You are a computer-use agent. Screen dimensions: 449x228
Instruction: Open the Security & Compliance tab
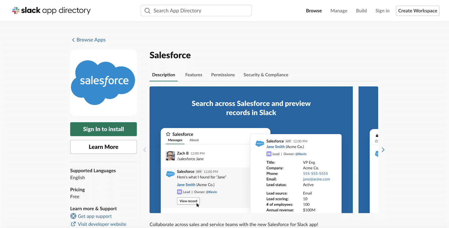pos(266,75)
